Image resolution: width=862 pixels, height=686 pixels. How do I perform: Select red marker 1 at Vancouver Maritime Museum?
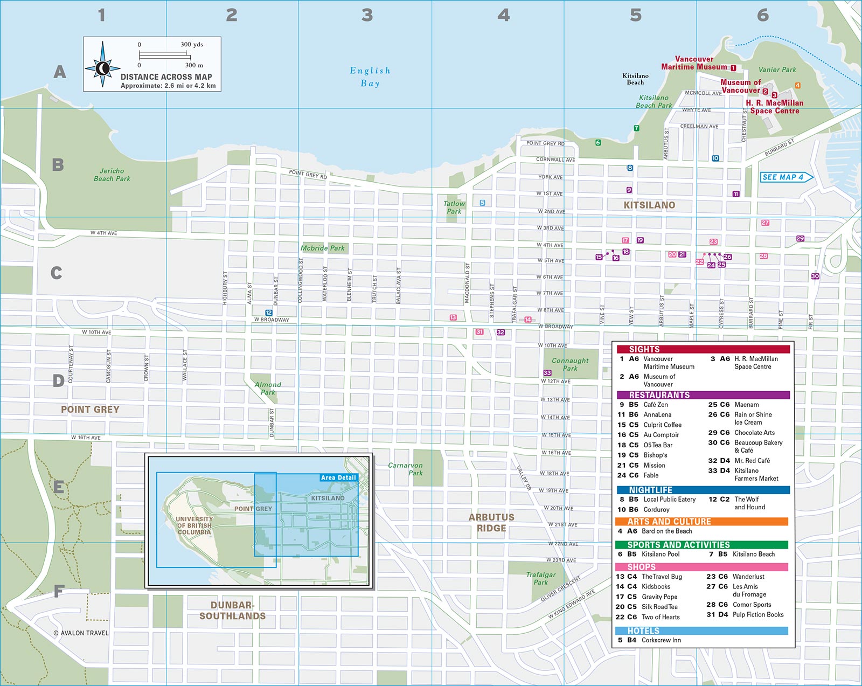(x=733, y=68)
